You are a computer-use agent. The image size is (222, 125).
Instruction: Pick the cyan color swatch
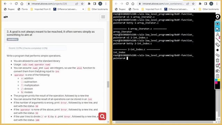[216, 80]
